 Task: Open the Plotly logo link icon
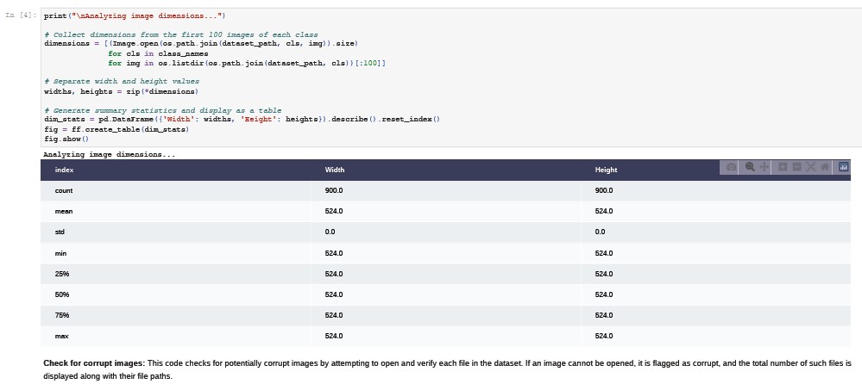tap(844, 167)
